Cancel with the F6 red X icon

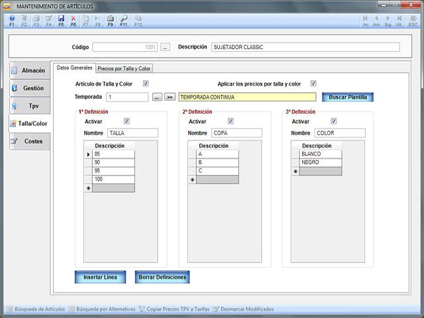coord(74,21)
